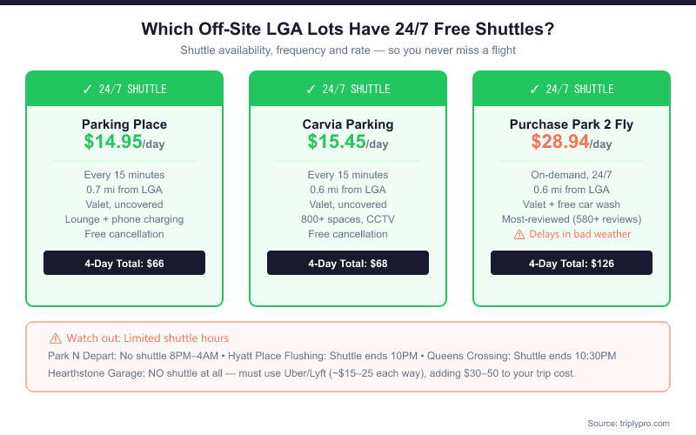Click the warning triangle next to Watch out
The height and width of the screenshot is (435, 696).
56,338
